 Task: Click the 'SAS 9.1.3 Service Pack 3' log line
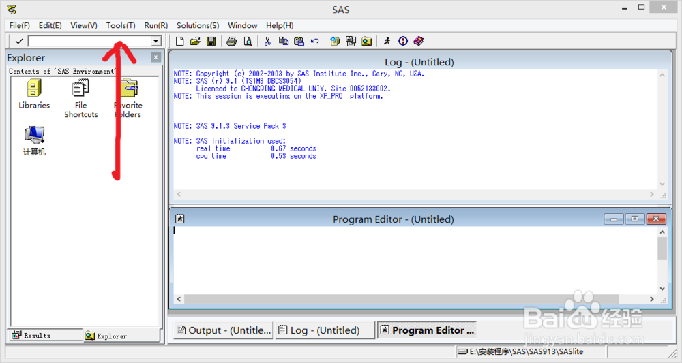[x=230, y=126]
